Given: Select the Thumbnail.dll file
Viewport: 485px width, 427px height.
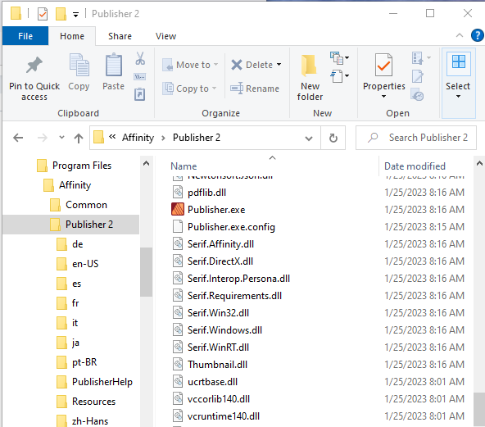Looking at the screenshot, I should coord(217,364).
